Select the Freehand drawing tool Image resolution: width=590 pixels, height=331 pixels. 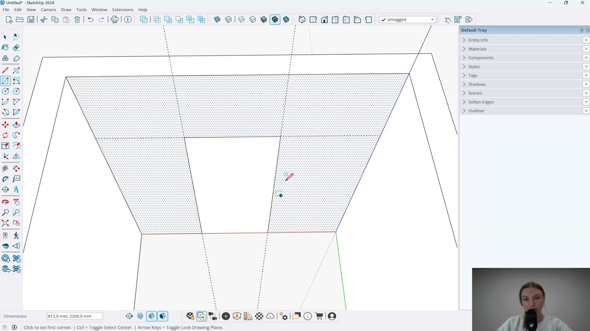pos(16,70)
